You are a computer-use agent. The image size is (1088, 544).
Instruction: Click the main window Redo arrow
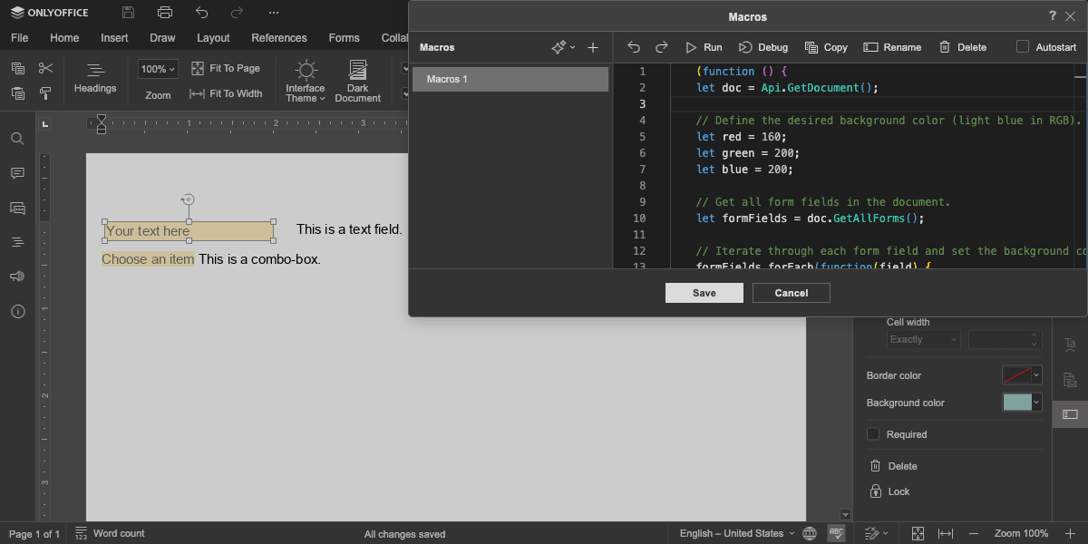click(237, 13)
